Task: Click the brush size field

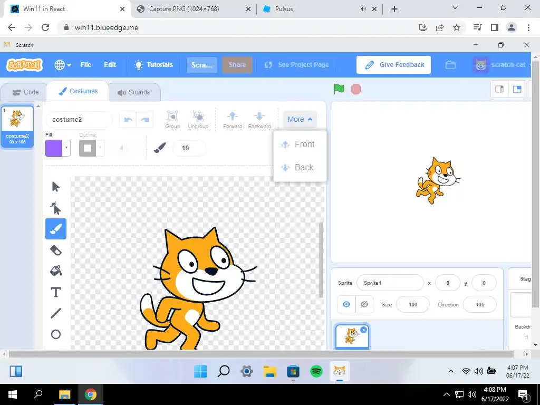Action: tap(189, 148)
